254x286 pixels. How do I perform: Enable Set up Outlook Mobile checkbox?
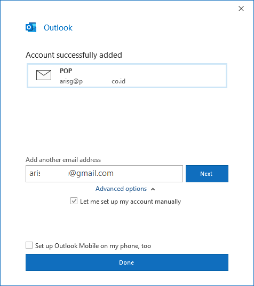(x=29, y=245)
